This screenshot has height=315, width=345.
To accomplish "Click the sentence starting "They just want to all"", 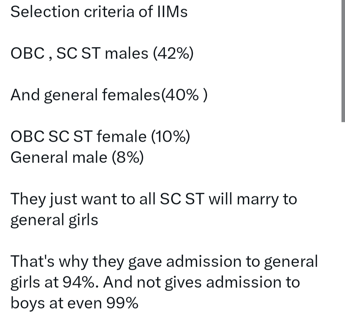I will click(x=154, y=209).
